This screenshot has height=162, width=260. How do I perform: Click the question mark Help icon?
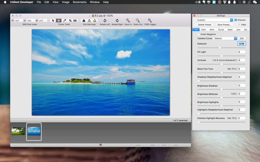[239, 25]
